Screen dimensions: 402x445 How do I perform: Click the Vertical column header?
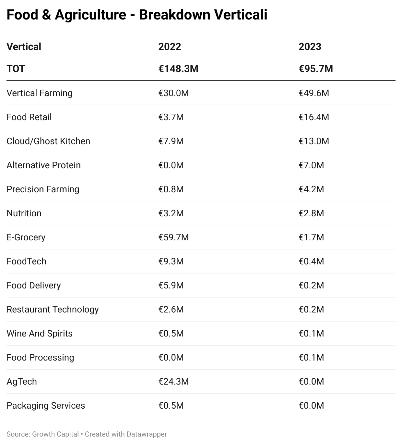coord(24,47)
